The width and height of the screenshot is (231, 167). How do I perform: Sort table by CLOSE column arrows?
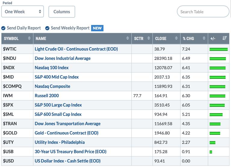[176, 38]
